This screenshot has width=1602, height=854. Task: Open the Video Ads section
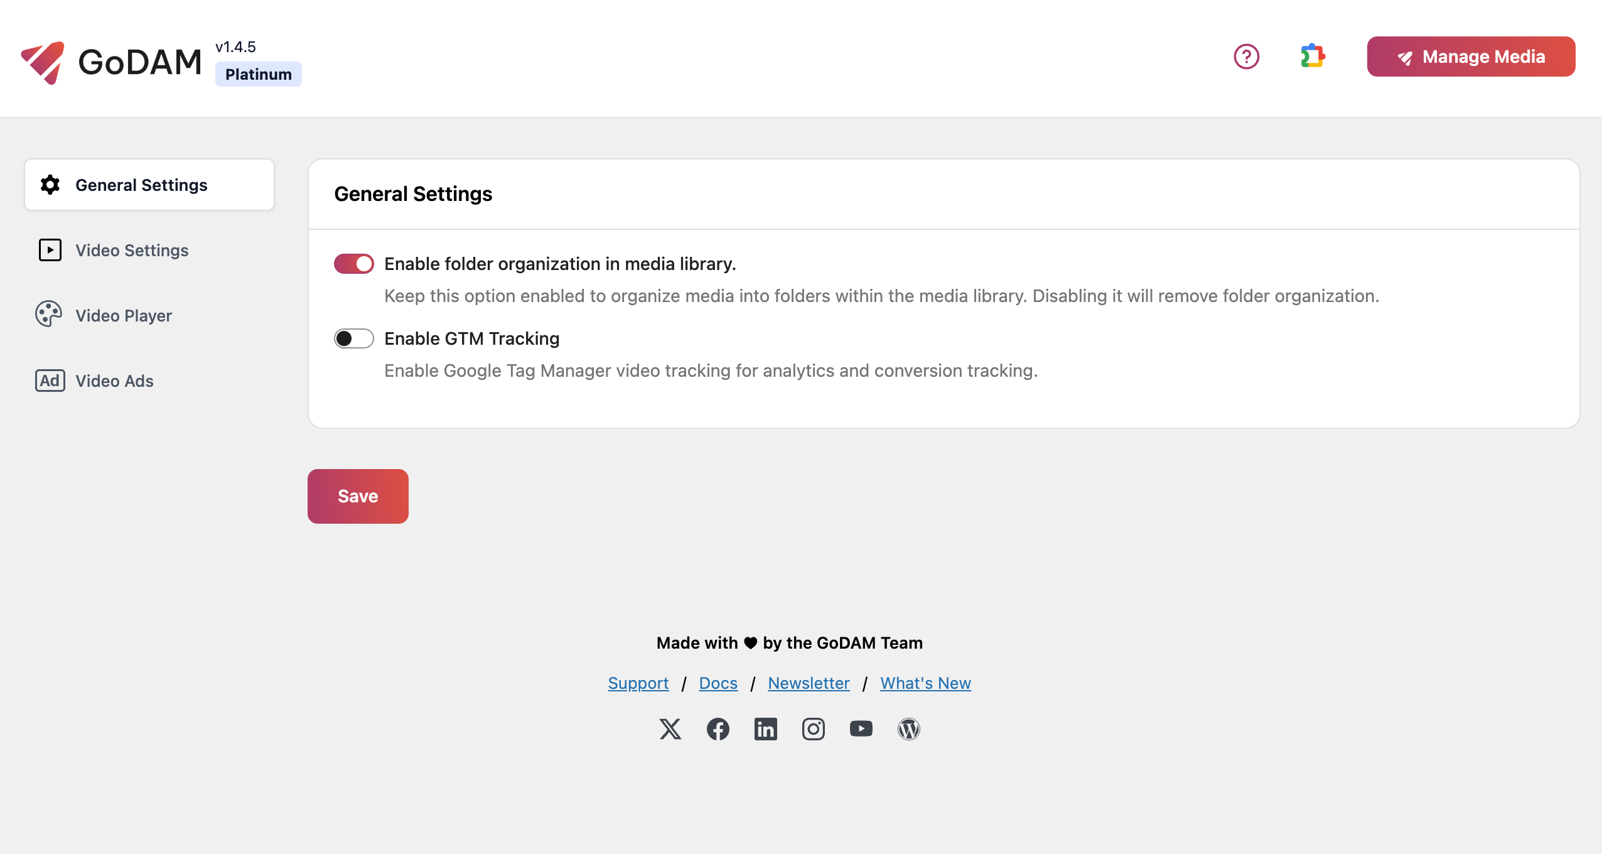pos(115,381)
